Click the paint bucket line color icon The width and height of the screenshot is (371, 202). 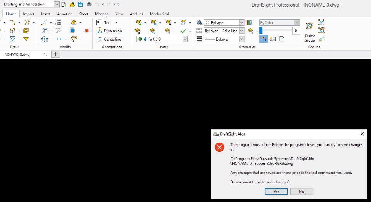pyautogui.click(x=199, y=22)
